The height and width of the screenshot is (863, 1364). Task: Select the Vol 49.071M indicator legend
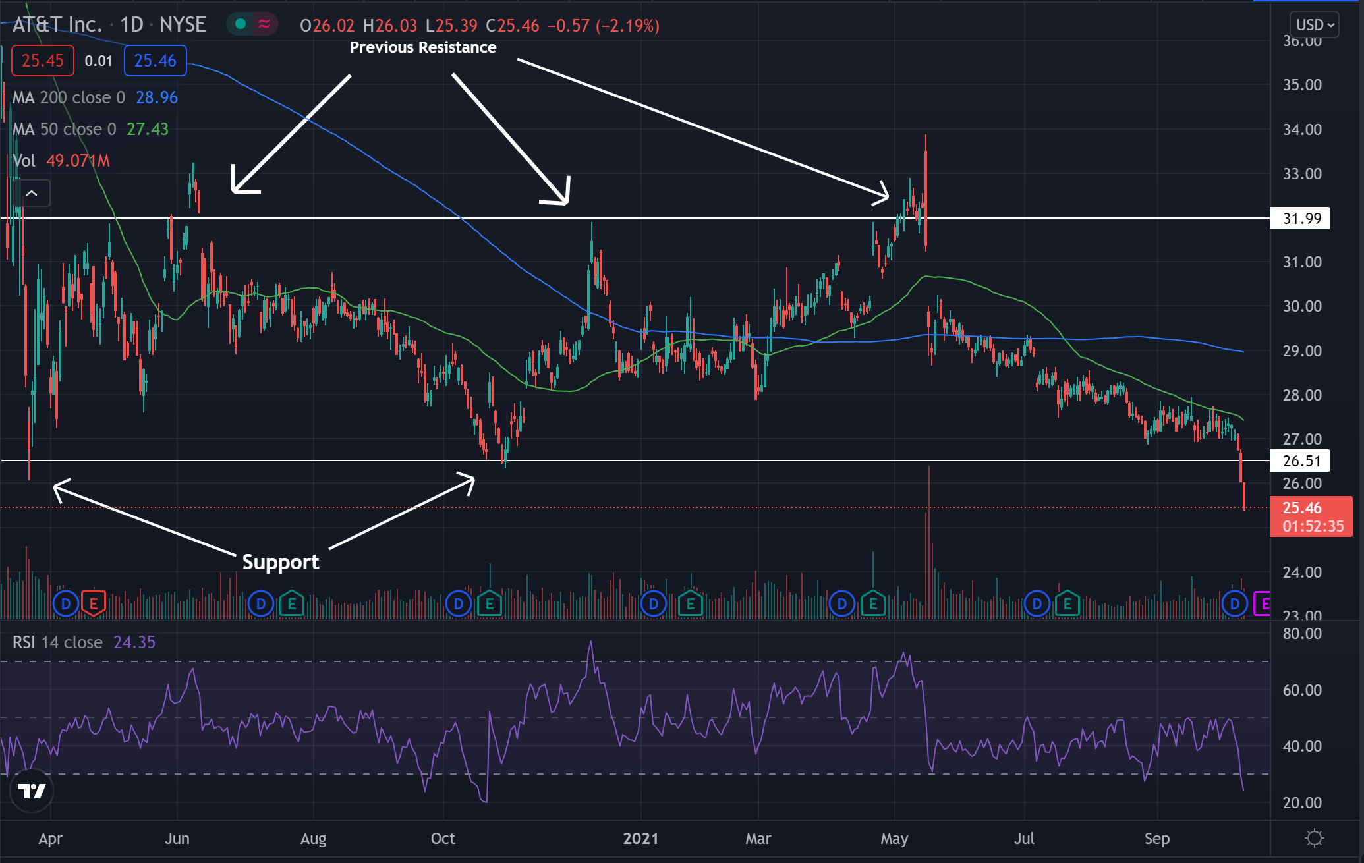click(61, 161)
